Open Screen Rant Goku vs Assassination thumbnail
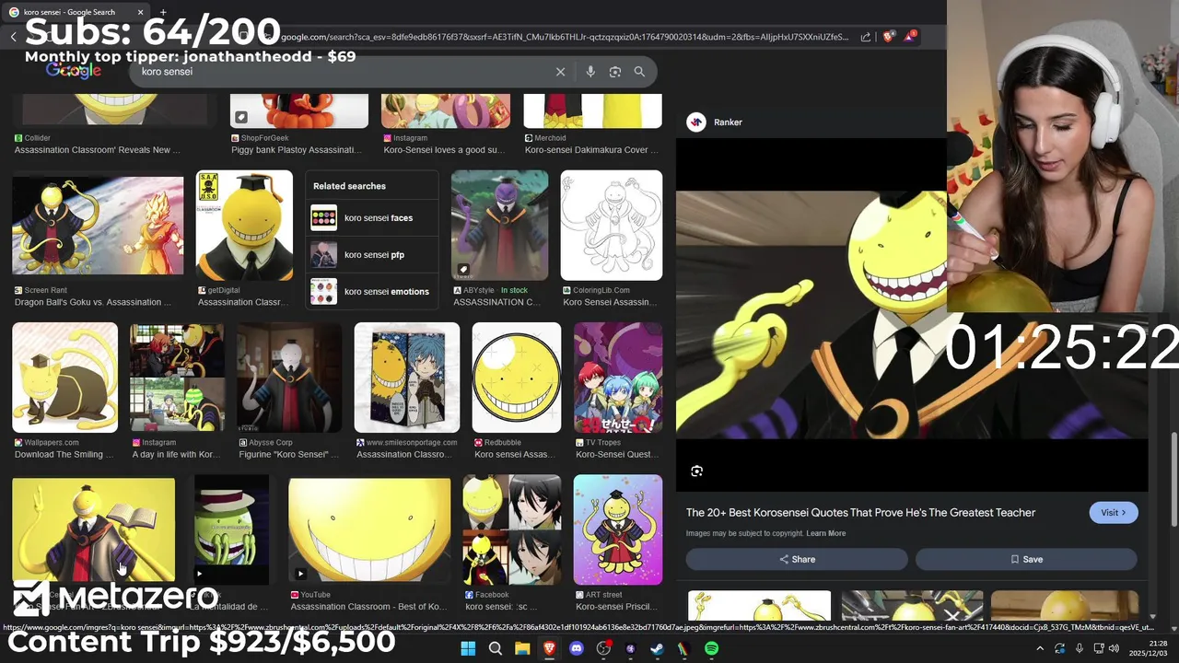Viewport: 1179px width, 663px height. pos(98,226)
